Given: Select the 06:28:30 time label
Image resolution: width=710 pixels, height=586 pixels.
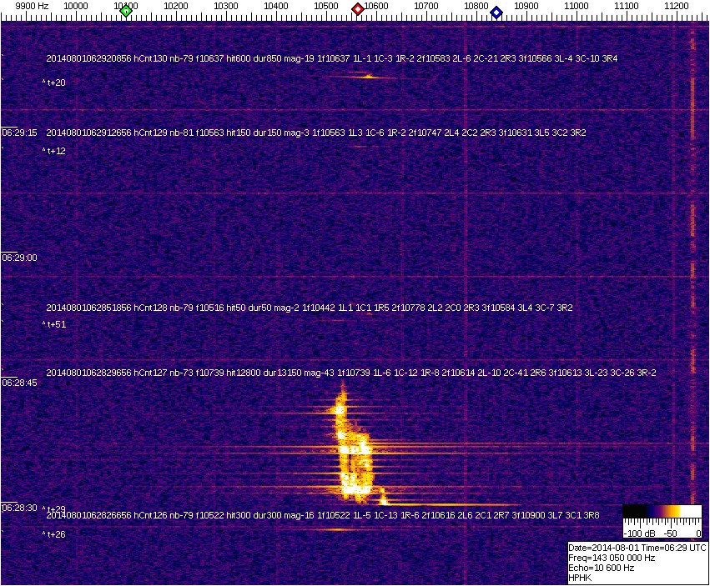Looking at the screenshot, I should [19, 507].
